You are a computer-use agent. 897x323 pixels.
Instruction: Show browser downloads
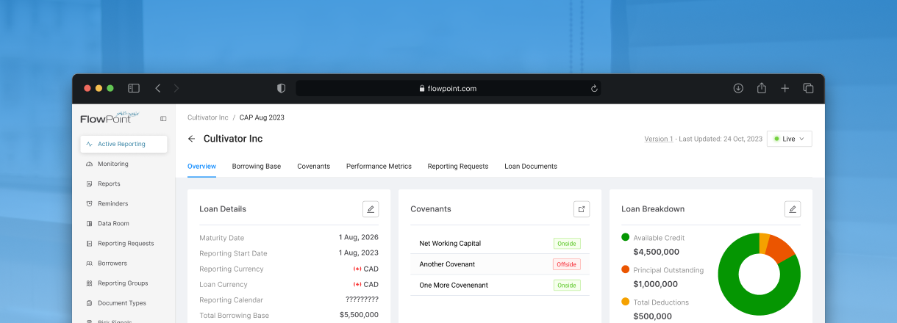pos(738,88)
